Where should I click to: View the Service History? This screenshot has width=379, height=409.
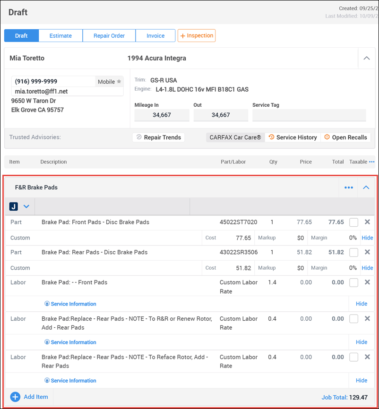click(x=293, y=137)
